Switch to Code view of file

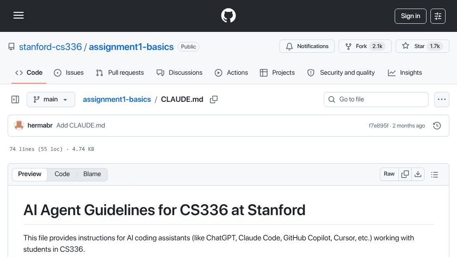pos(62,174)
